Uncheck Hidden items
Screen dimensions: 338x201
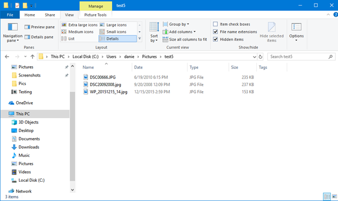tap(228, 40)
